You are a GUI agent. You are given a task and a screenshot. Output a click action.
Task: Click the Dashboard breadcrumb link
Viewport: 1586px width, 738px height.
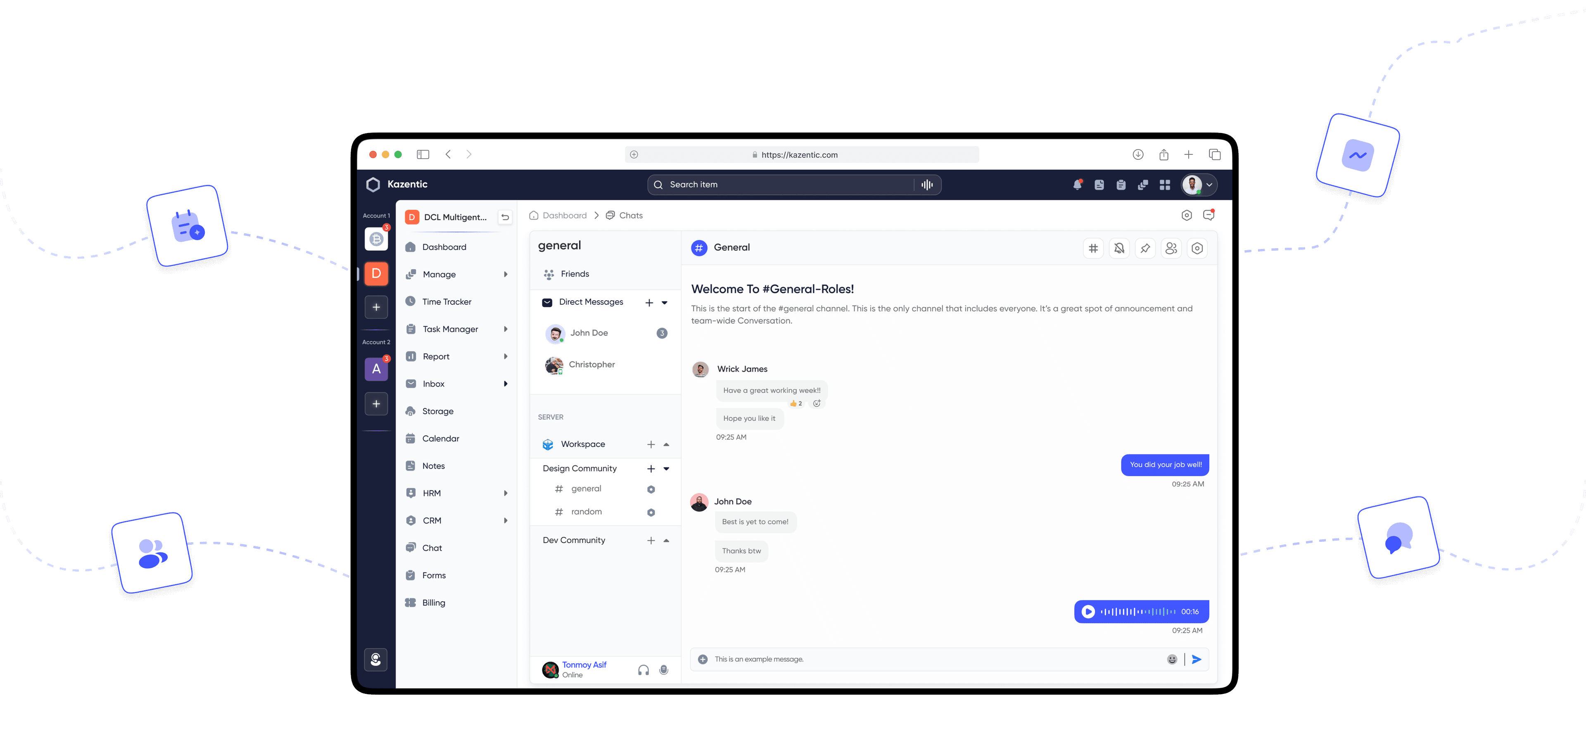(558, 216)
